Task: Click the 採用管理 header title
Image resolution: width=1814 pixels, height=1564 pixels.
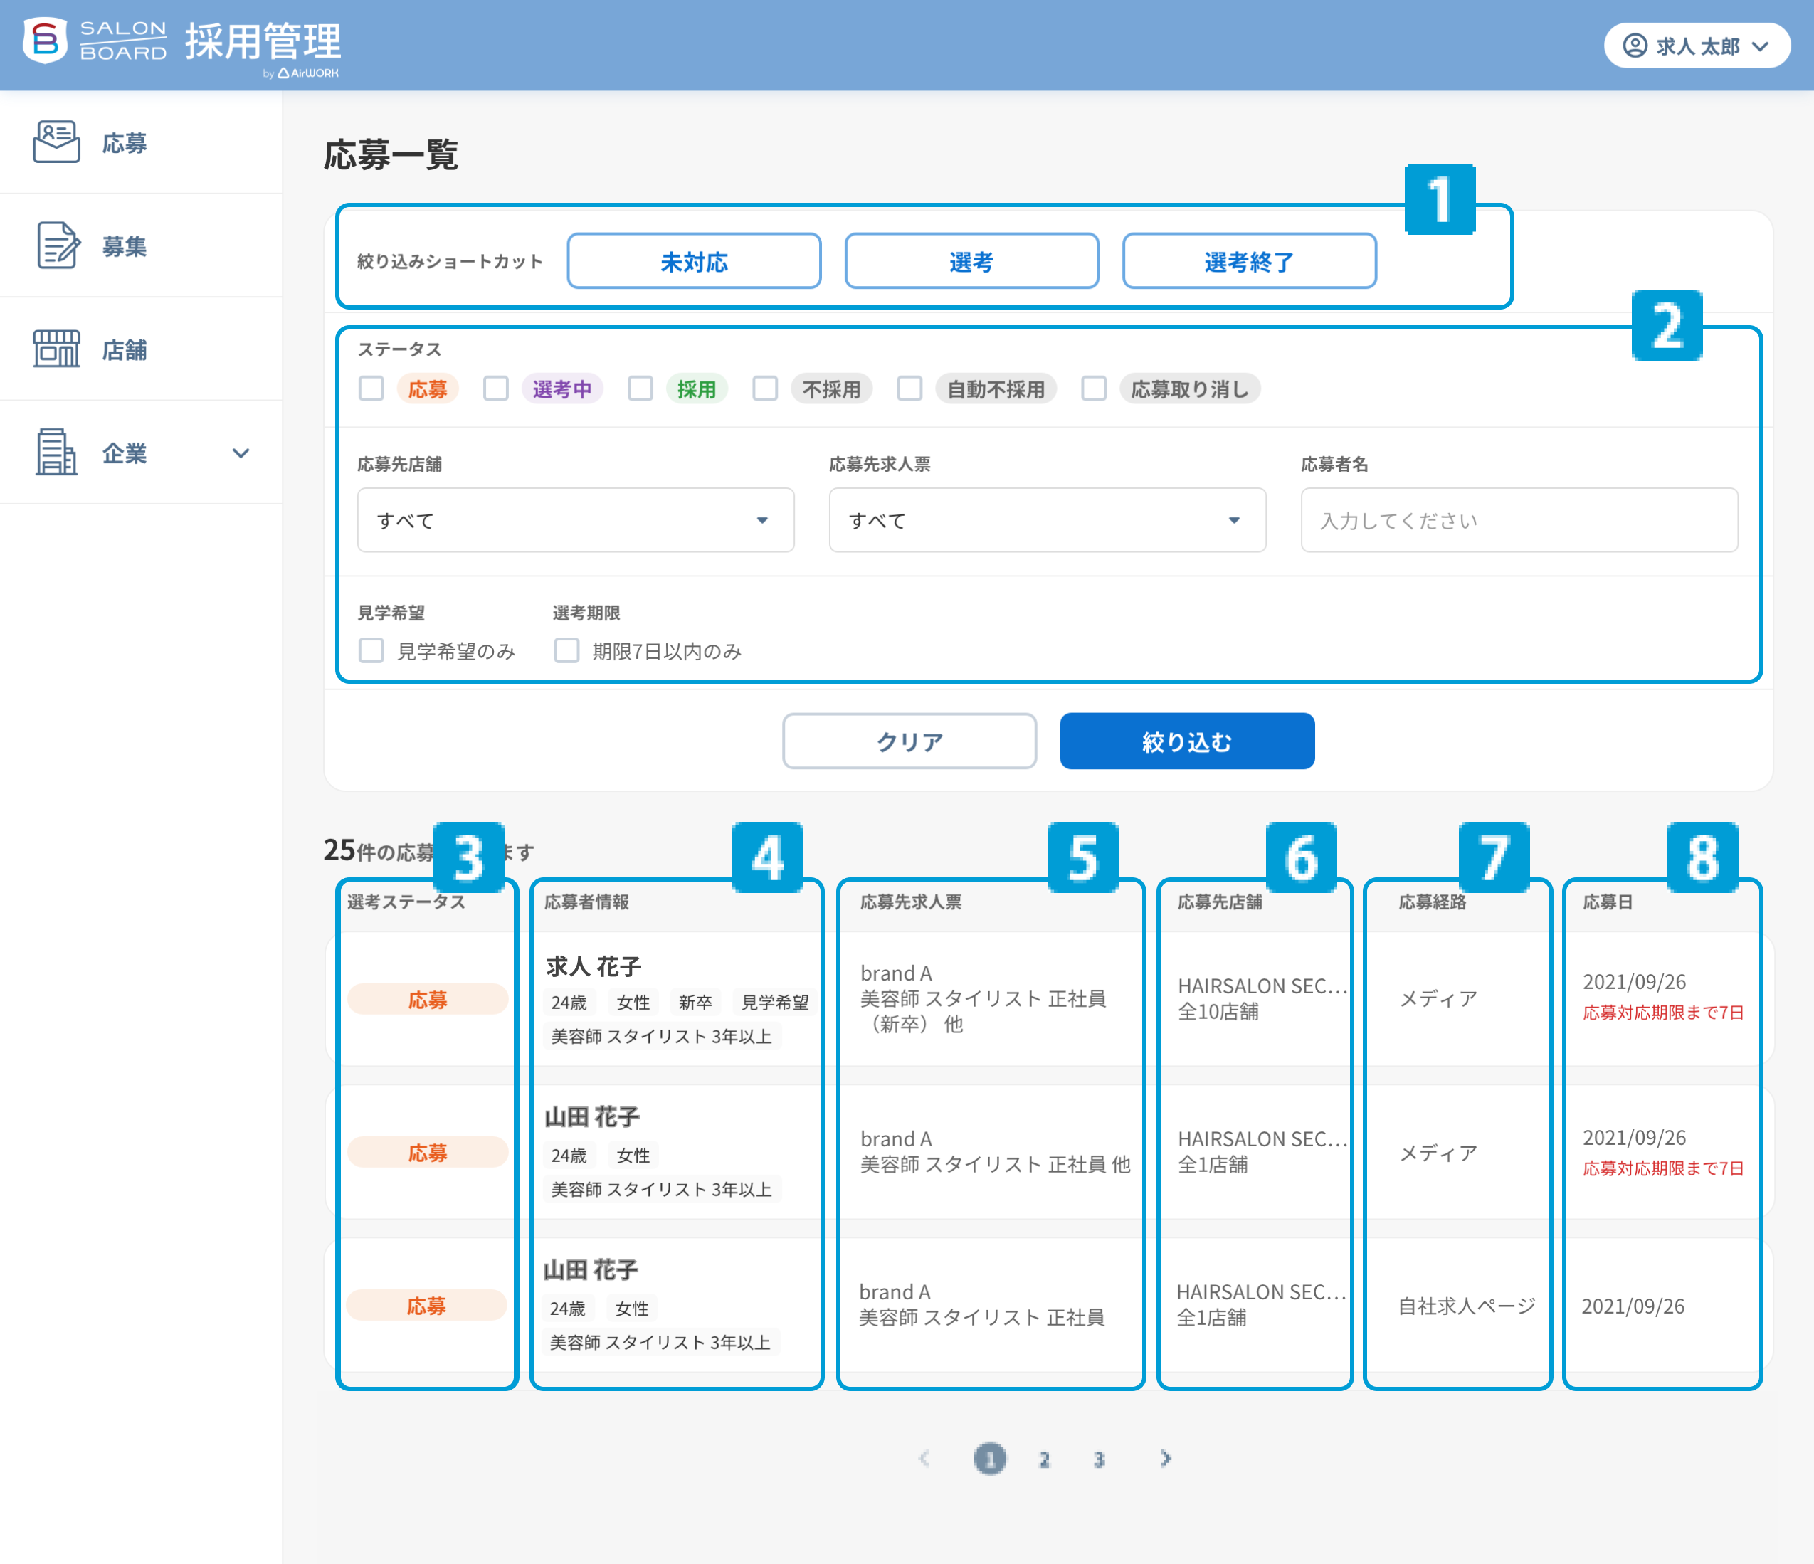Action: coord(263,41)
